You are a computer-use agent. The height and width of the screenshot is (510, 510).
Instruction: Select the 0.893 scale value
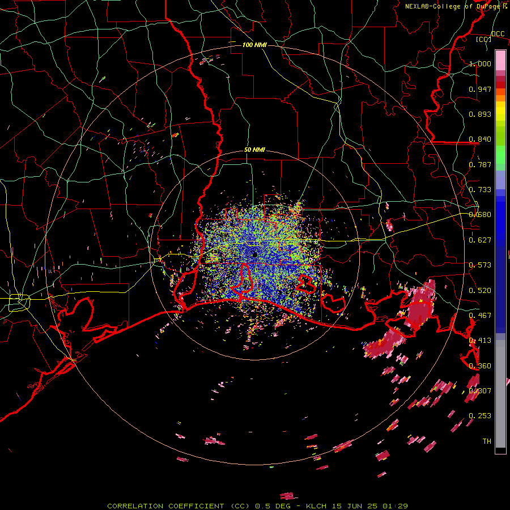click(x=480, y=114)
